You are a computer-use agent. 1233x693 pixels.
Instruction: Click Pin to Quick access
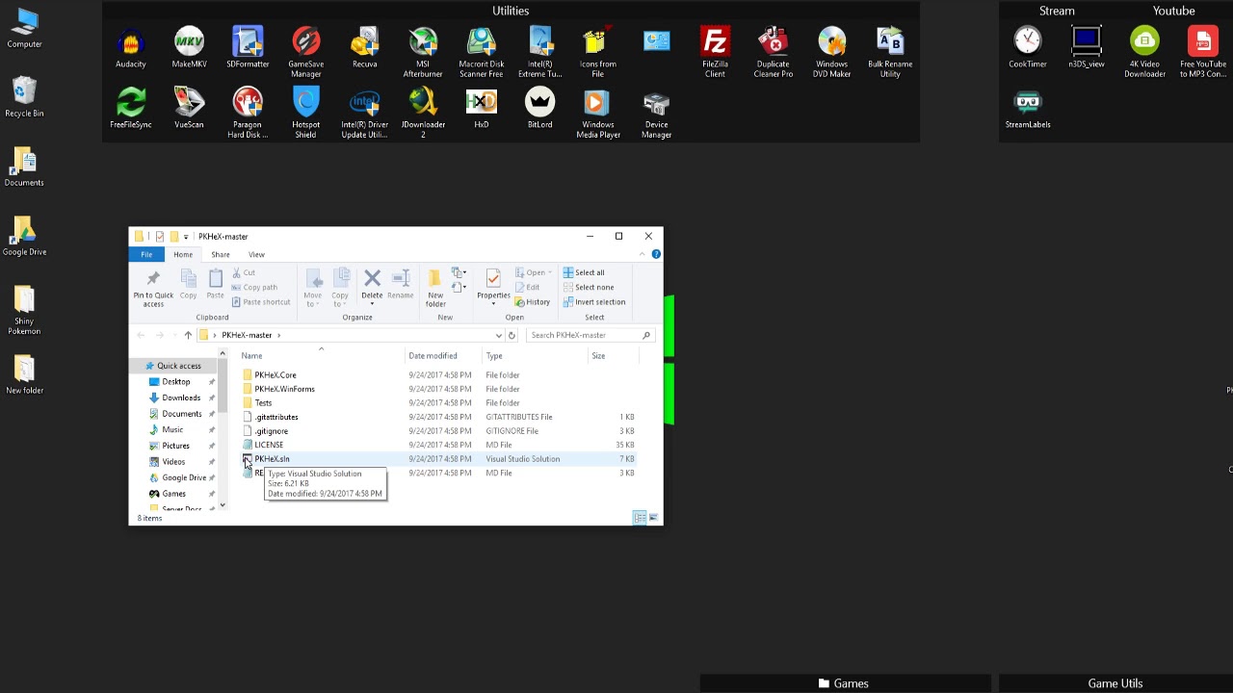click(153, 288)
